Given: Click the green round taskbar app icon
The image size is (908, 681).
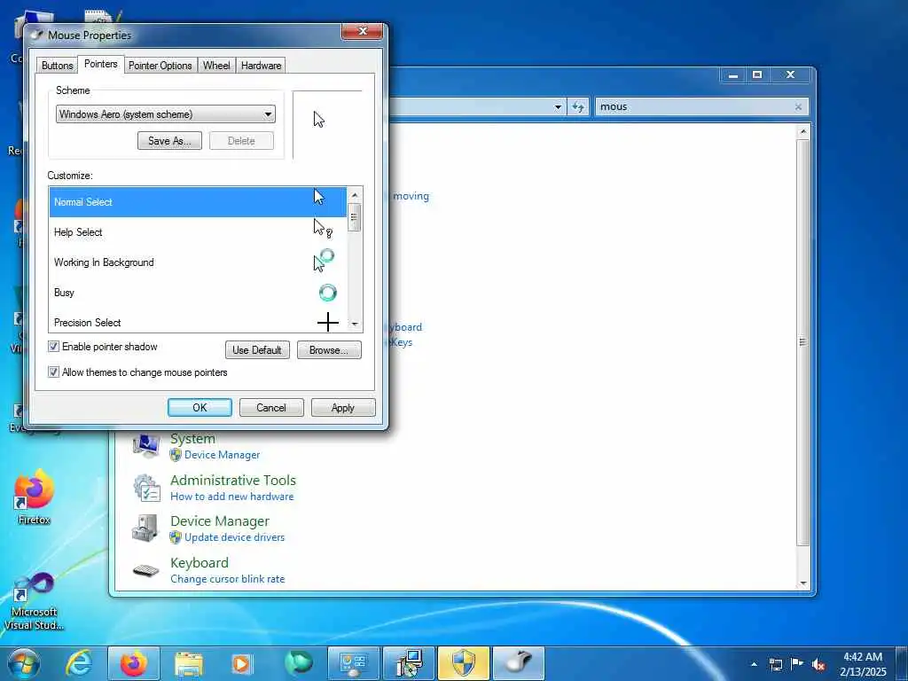Looking at the screenshot, I should point(299,663).
